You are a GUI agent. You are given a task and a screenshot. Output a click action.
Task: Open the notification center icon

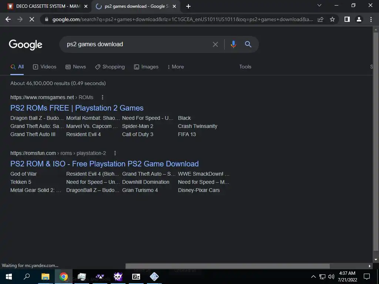367,277
